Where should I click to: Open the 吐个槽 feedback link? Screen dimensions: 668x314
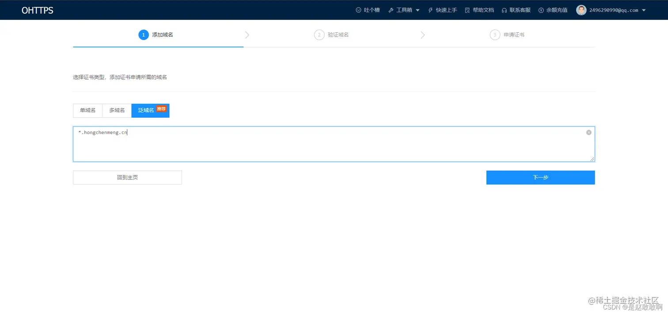pyautogui.click(x=372, y=10)
